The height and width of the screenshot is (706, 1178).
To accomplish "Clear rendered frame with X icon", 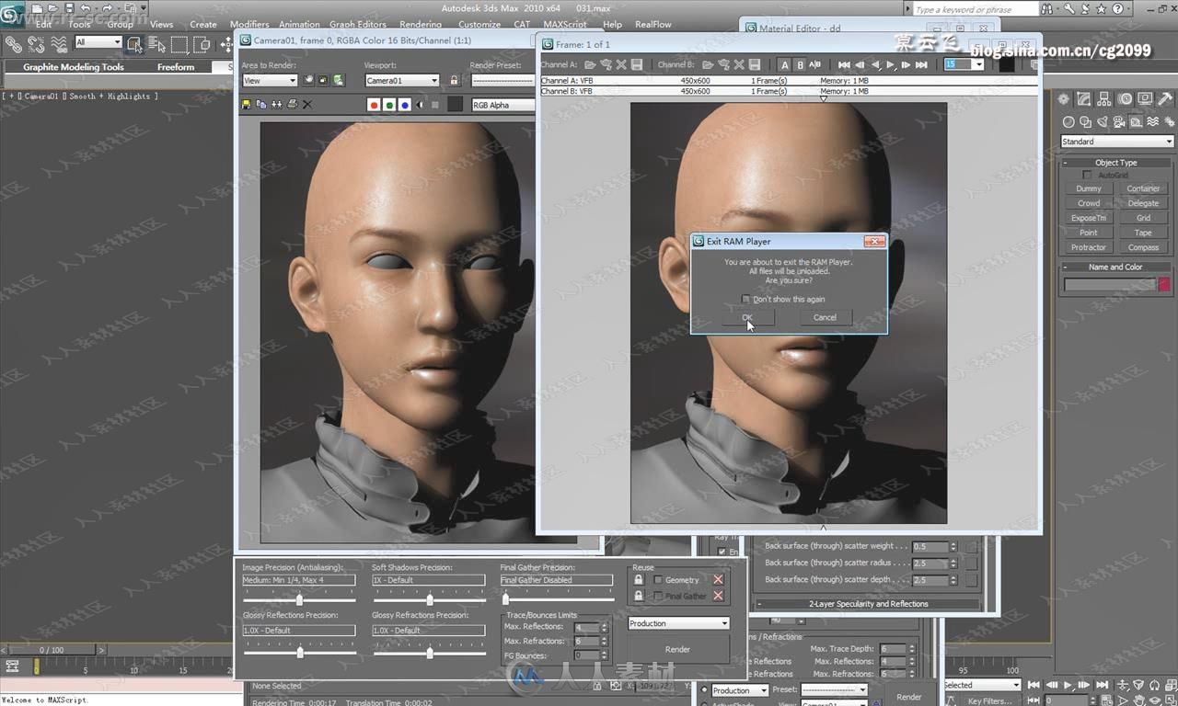I will click(307, 105).
